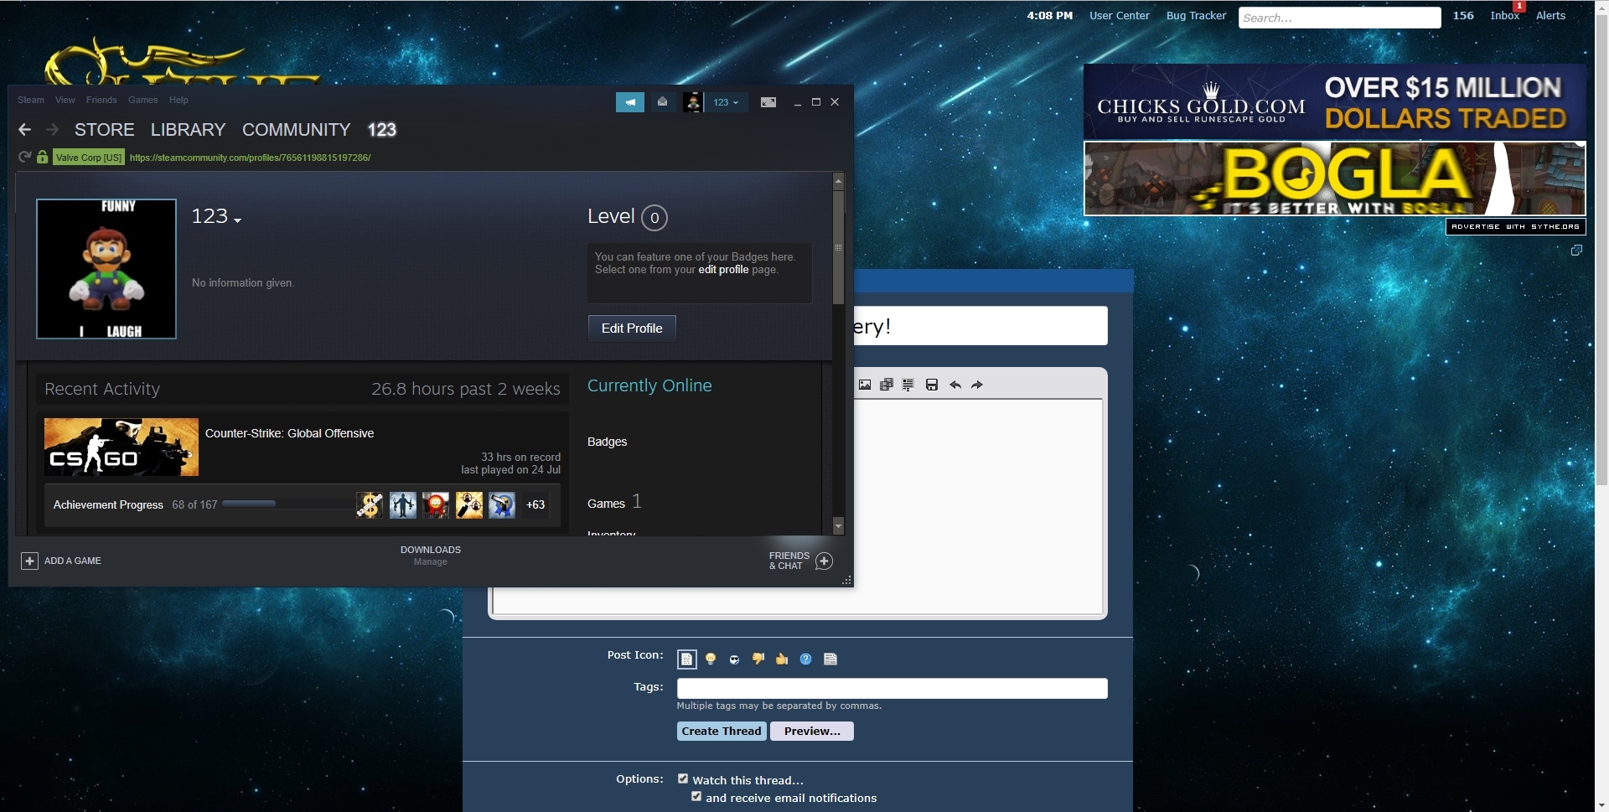Show the +63 more achievements
The width and height of the screenshot is (1609, 812).
(535, 504)
